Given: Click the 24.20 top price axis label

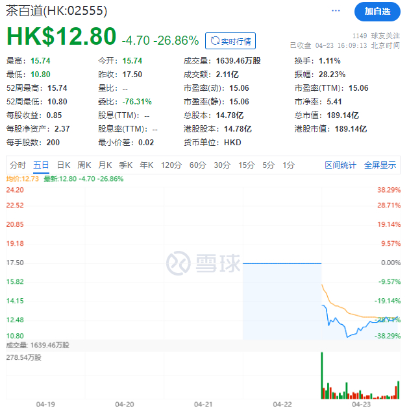Looking at the screenshot, I should click(x=15, y=190).
